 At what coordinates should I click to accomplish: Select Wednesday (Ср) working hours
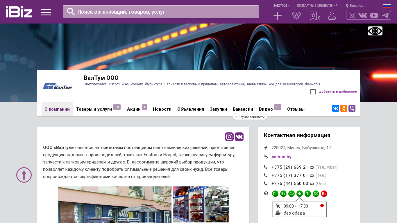coord(292,194)
